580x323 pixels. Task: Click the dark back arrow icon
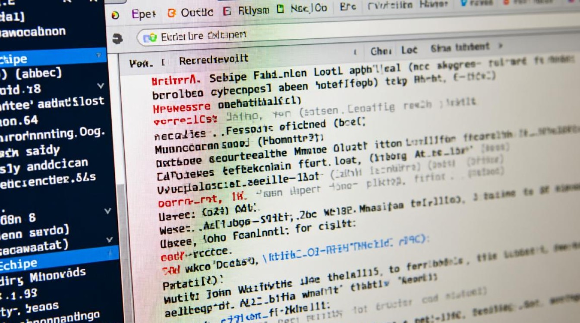[x=117, y=39]
